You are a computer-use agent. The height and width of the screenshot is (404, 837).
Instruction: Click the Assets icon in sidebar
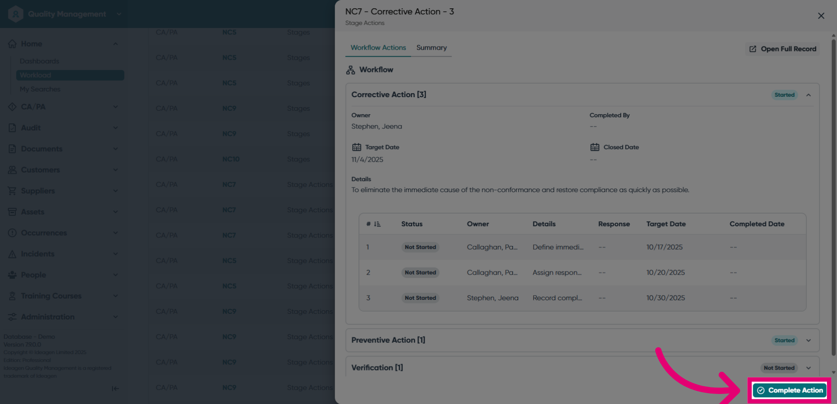coord(12,212)
